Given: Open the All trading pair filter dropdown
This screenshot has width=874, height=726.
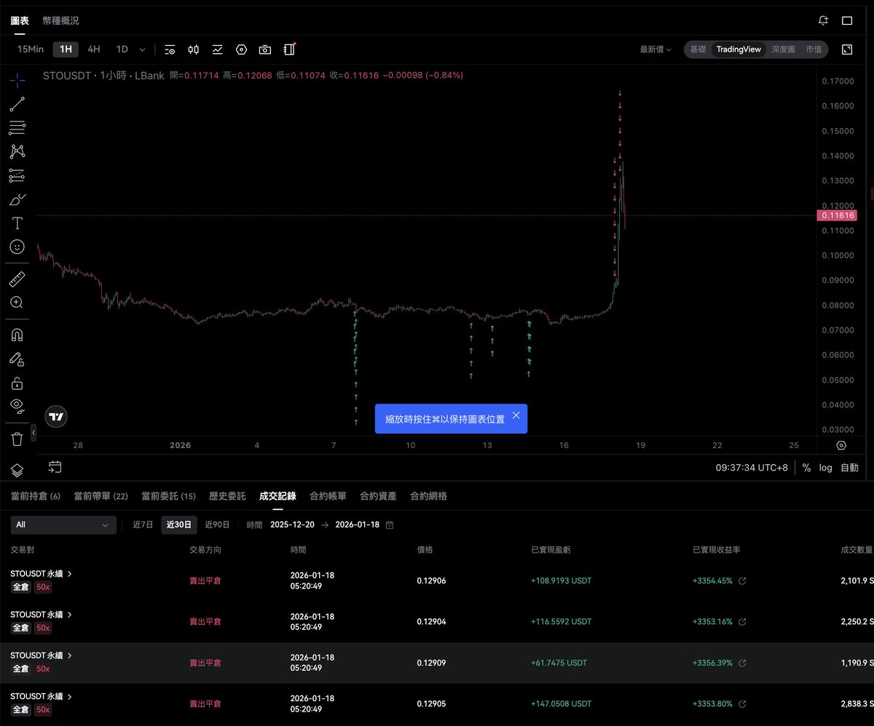Looking at the screenshot, I should coord(63,524).
